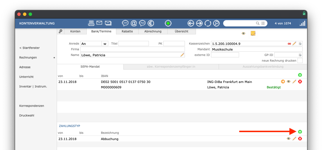
Task: Open 'Inventar | Instrum.' in sidebar
Action: pos(33,86)
